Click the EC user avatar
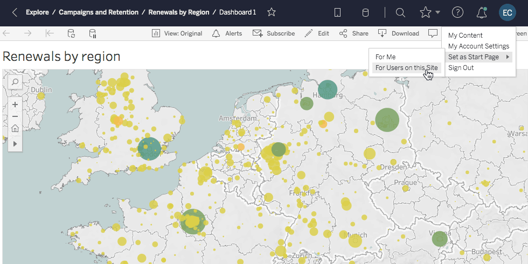Viewport: 528px width, 264px height. 508,12
